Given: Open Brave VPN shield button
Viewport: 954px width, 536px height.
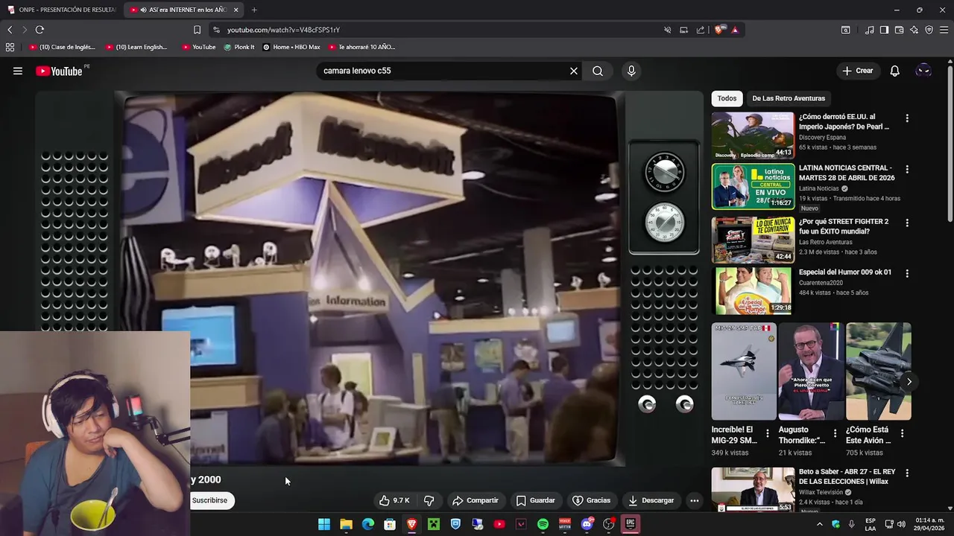Looking at the screenshot, I should (929, 30).
